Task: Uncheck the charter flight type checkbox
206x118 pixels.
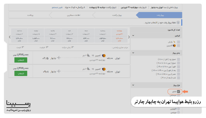Action: (x=178, y=92)
